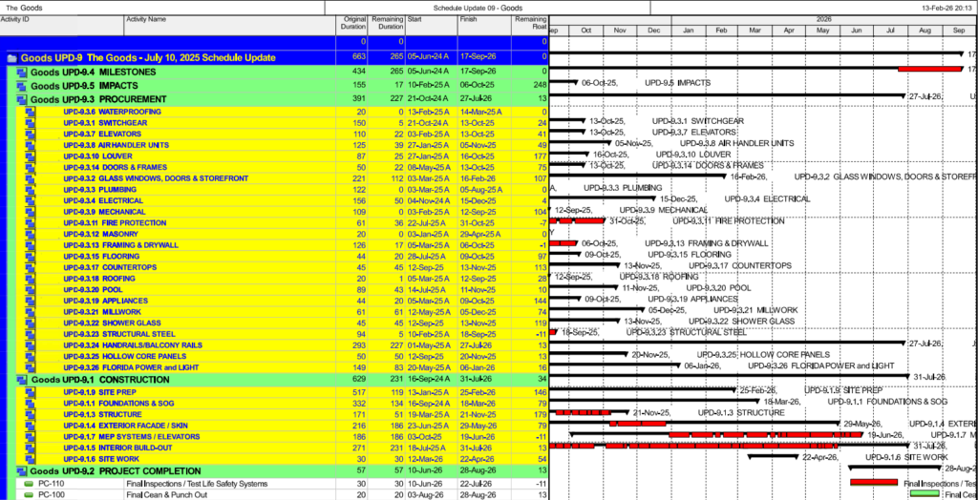This screenshot has width=978, height=500.
Task: Click the green activity icon for PC-110
Action: 28,484
